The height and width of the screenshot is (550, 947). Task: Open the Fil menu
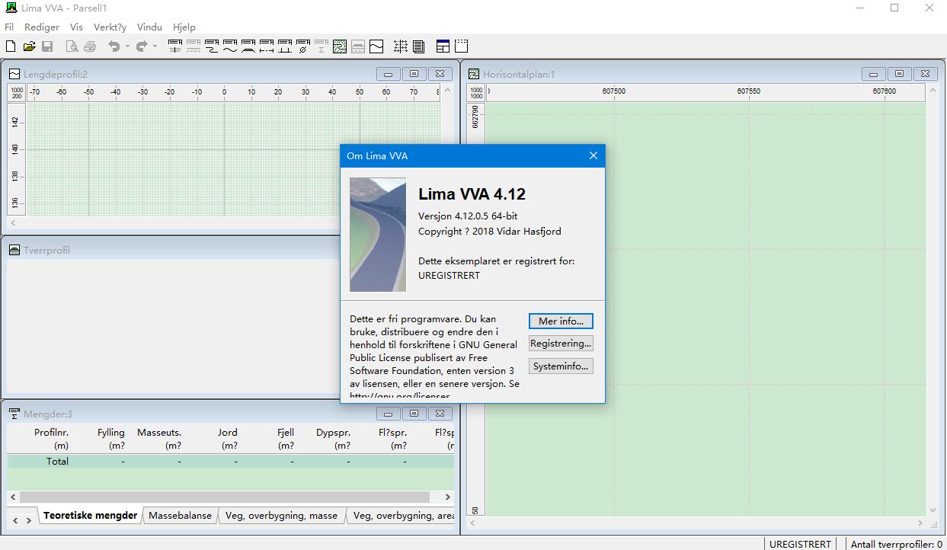coord(9,27)
